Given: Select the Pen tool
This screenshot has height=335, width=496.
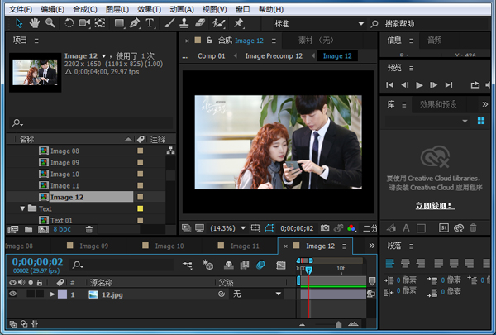Looking at the screenshot, I should (x=135, y=23).
